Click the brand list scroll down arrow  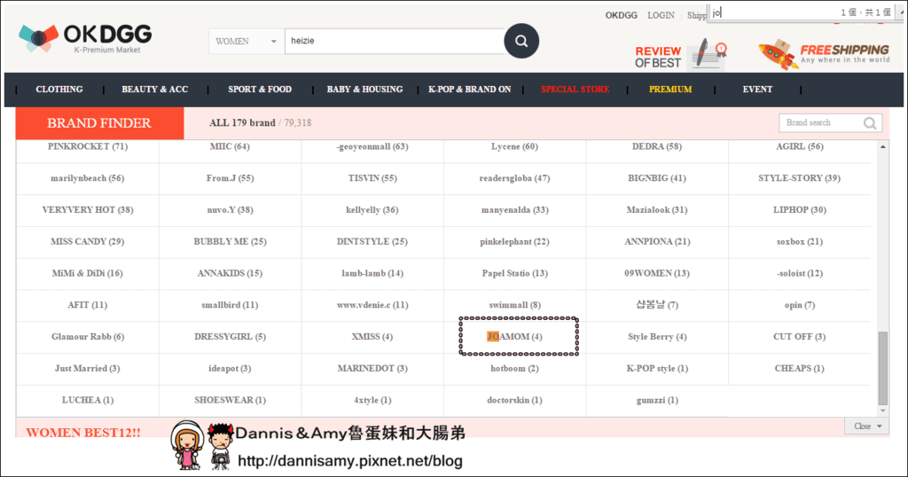tap(882, 411)
